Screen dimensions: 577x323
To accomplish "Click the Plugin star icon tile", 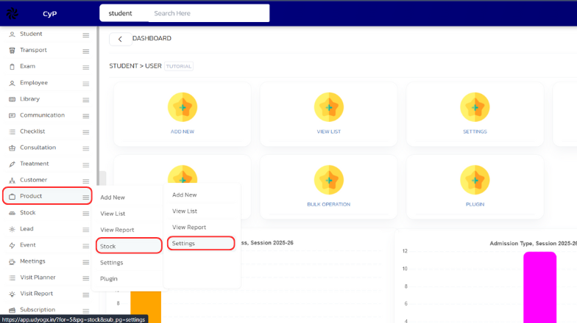I will point(475,180).
